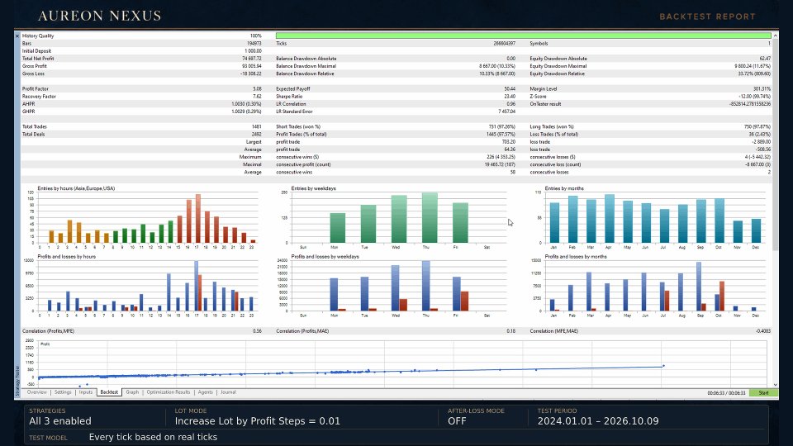Click the Entries by hours chart title
The width and height of the screenshot is (793, 446).
pyautogui.click(x=76, y=188)
